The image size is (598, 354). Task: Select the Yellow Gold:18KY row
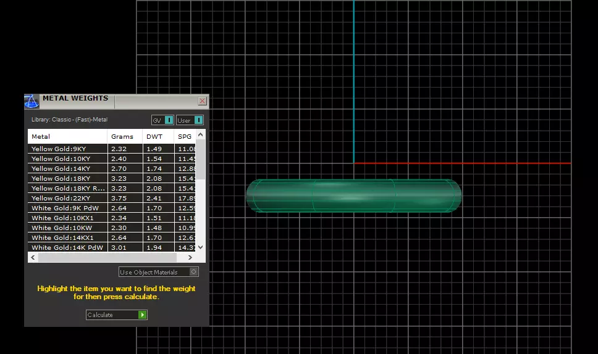click(x=111, y=178)
